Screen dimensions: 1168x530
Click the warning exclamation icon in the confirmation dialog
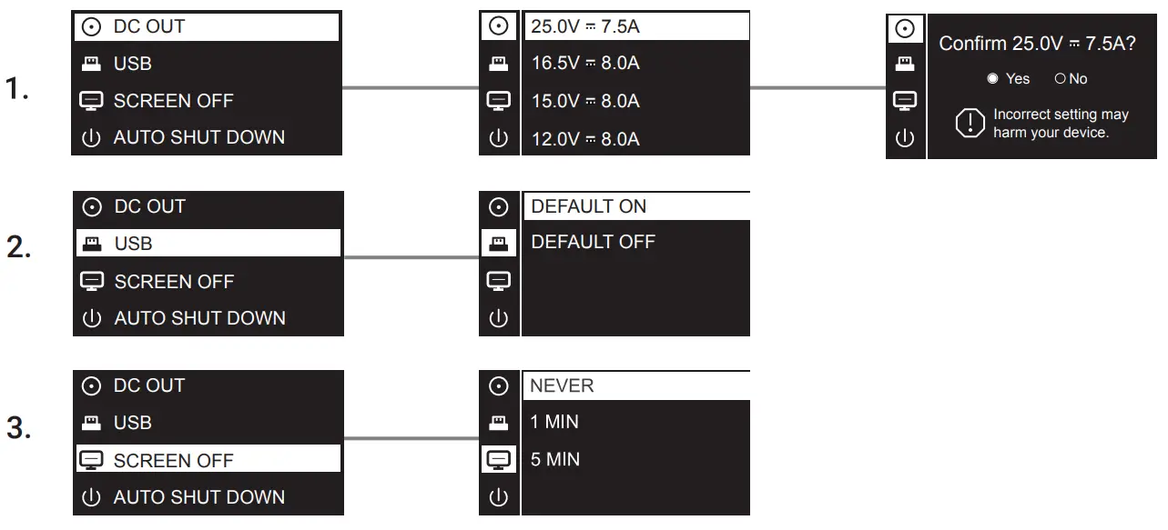click(x=970, y=124)
